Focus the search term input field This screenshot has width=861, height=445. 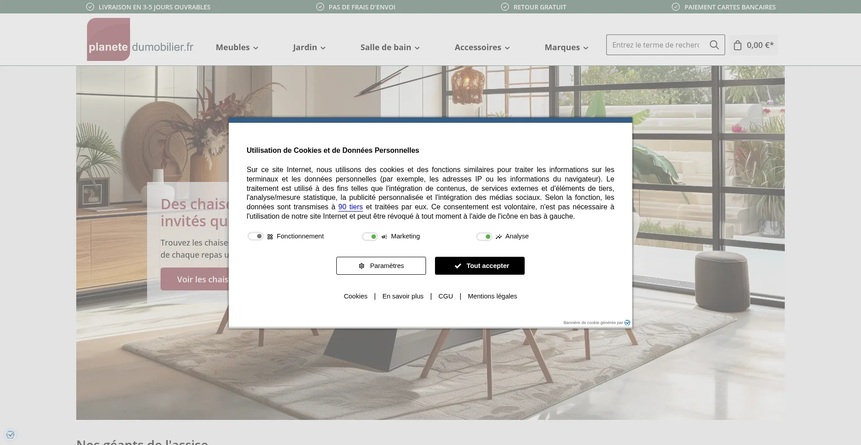pyautogui.click(x=656, y=45)
